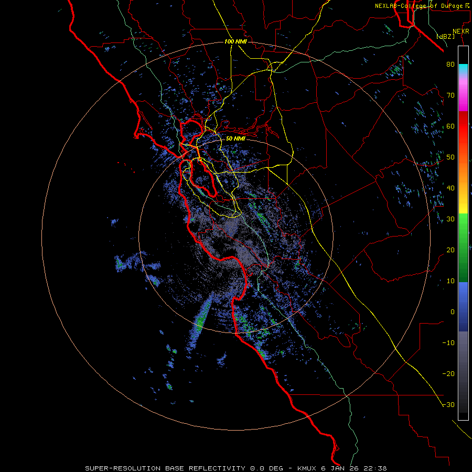Click the 40 value on dBZ scale
472x472 pixels.
point(450,188)
